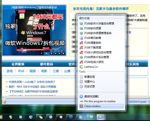Open the Photoshop taskbar icon
Screen dimensions: 150x121
pyautogui.click(x=71, y=117)
